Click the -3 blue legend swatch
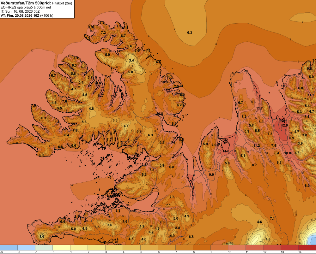 point(9,248)
